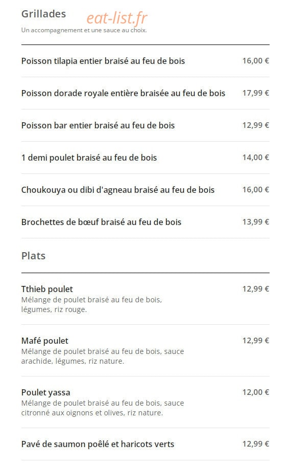Choose the Mafé poulet dish

[x=45, y=341]
